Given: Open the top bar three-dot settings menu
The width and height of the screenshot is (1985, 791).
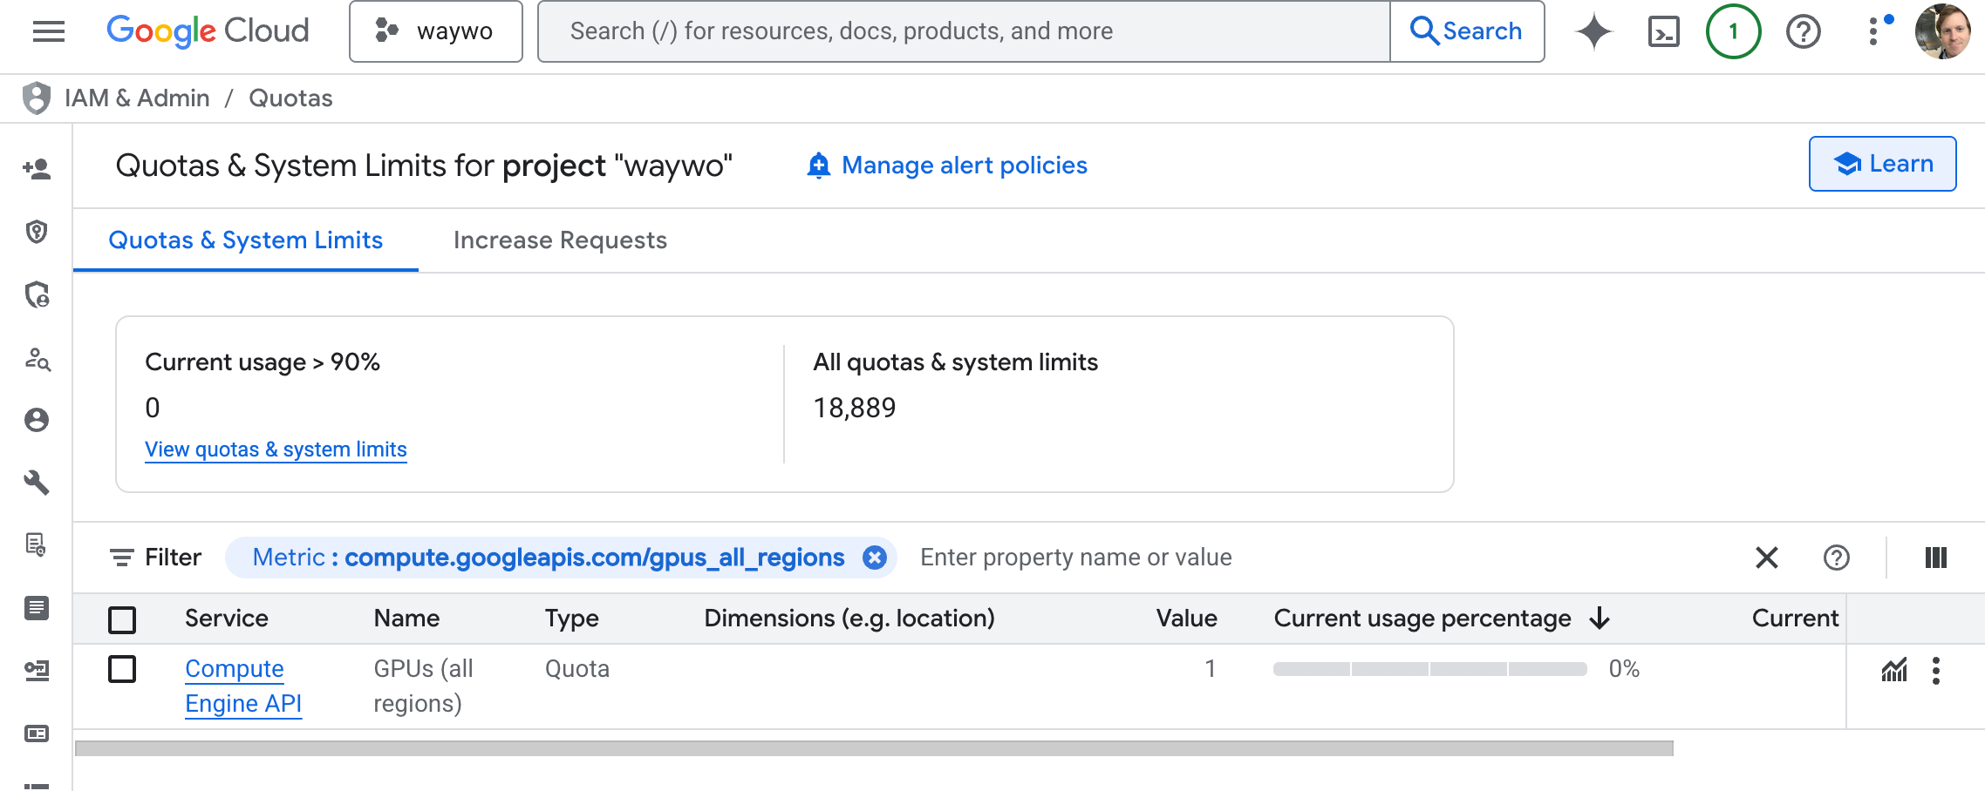Looking at the screenshot, I should (1872, 32).
